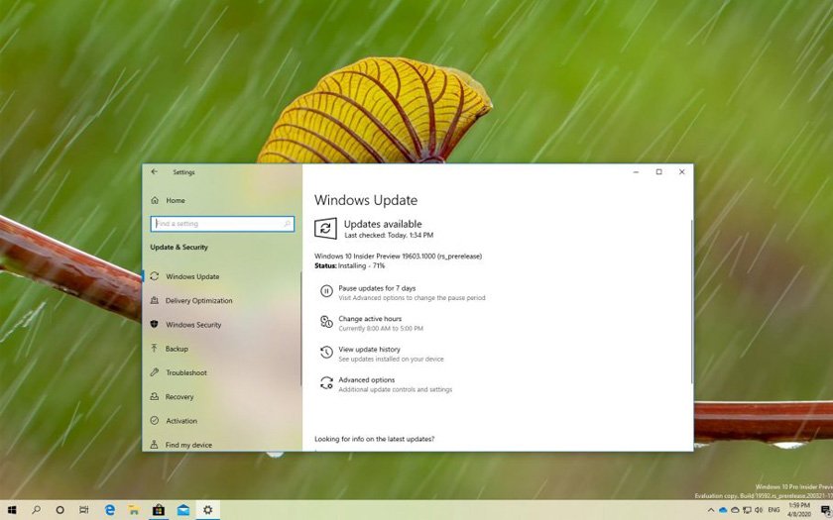This screenshot has width=833, height=520.
Task: Pause updates for 7 days
Action: (x=377, y=288)
